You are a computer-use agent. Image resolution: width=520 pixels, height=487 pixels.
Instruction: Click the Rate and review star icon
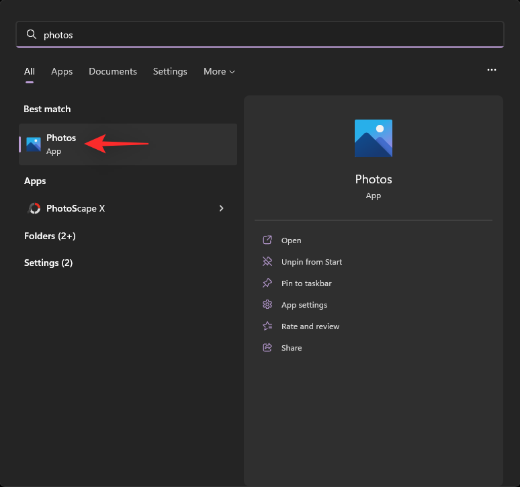(x=267, y=326)
